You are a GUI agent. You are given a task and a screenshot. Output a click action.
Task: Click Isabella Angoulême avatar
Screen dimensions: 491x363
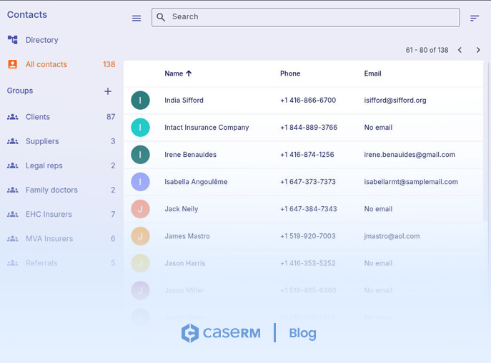point(140,182)
